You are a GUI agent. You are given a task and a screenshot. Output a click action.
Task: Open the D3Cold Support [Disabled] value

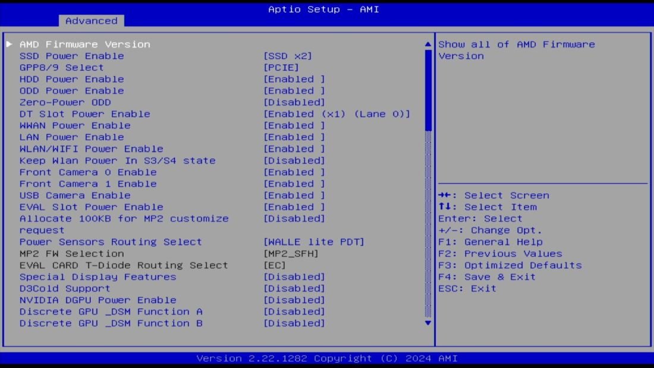294,289
